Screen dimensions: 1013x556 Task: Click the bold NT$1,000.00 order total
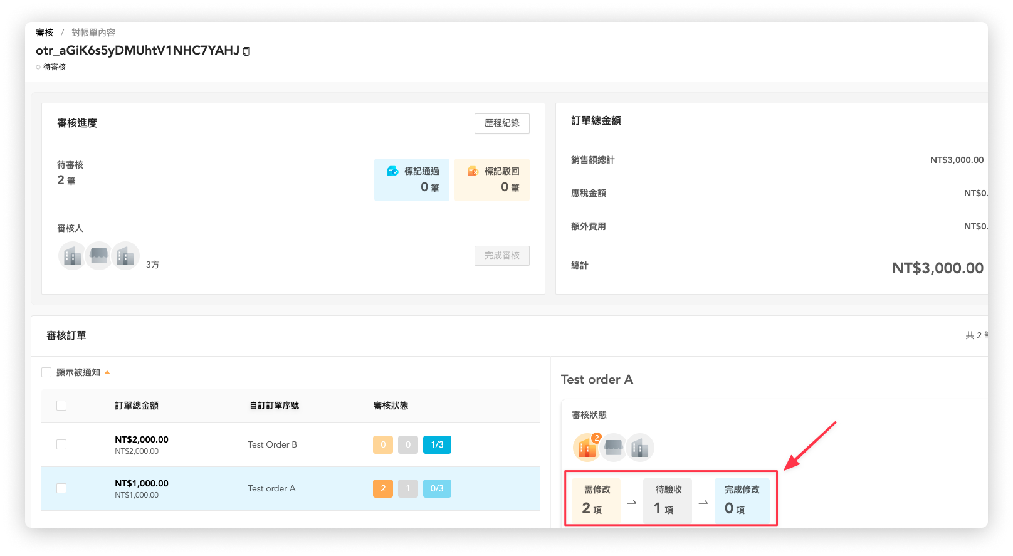point(142,483)
